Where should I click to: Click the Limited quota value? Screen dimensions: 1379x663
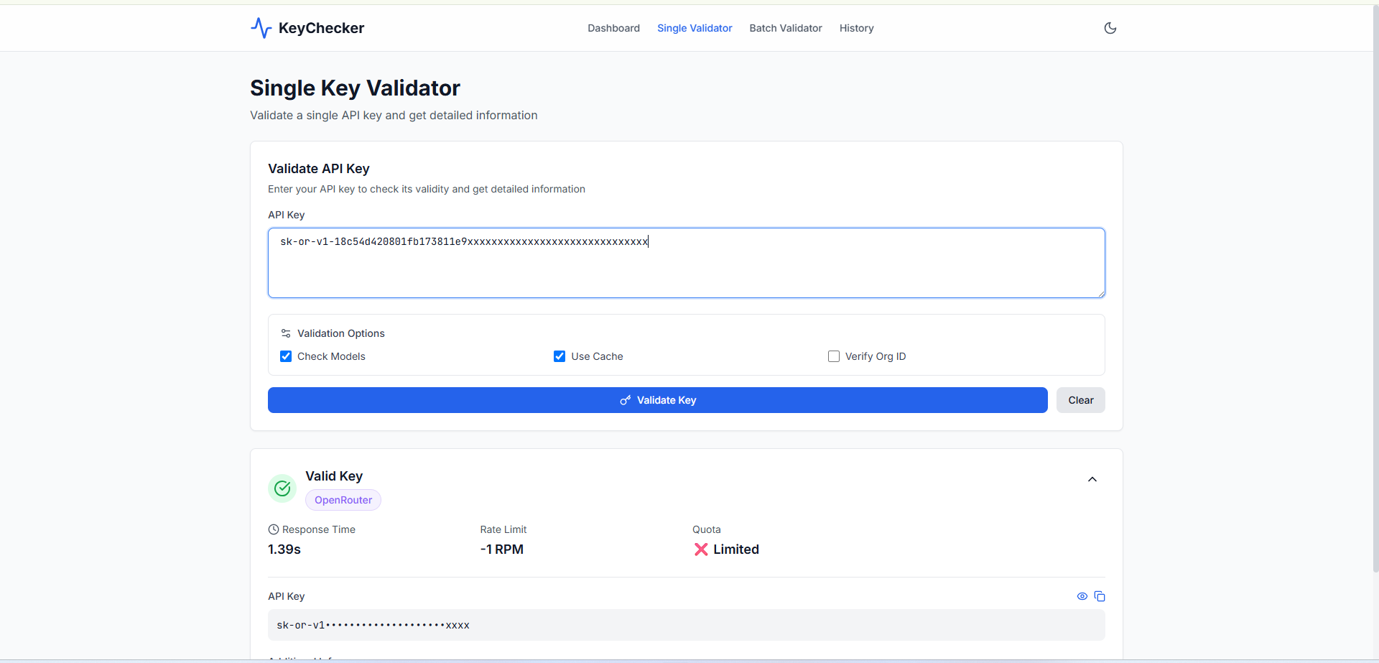pos(736,550)
